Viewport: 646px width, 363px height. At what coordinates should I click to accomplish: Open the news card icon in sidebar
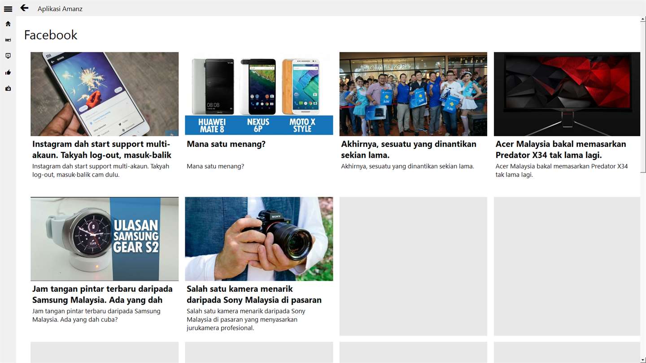8,40
